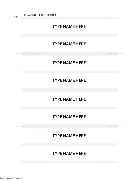Click dotted cut line between sixth and seventh names

[69, 127]
